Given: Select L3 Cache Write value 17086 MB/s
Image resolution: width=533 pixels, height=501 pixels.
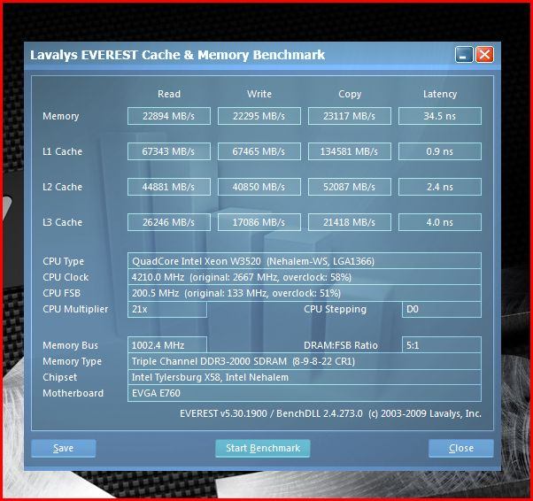Looking at the screenshot, I should 259,222.
